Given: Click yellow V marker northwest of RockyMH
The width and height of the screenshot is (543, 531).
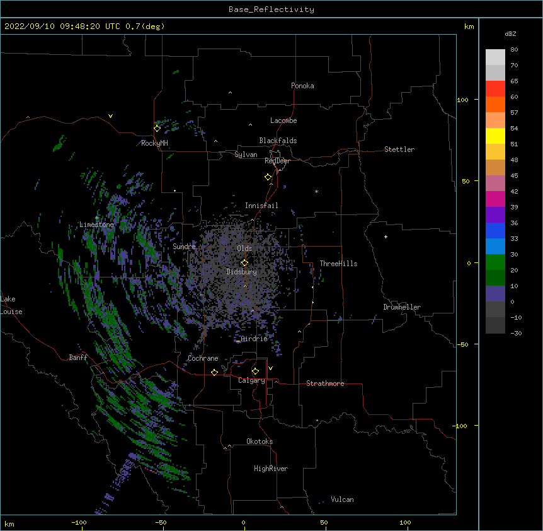Looking at the screenshot, I should point(110,116).
